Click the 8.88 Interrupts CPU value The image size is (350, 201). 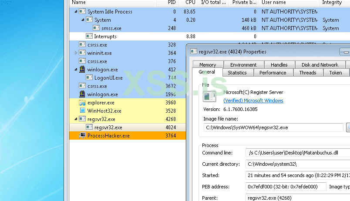[x=191, y=37]
